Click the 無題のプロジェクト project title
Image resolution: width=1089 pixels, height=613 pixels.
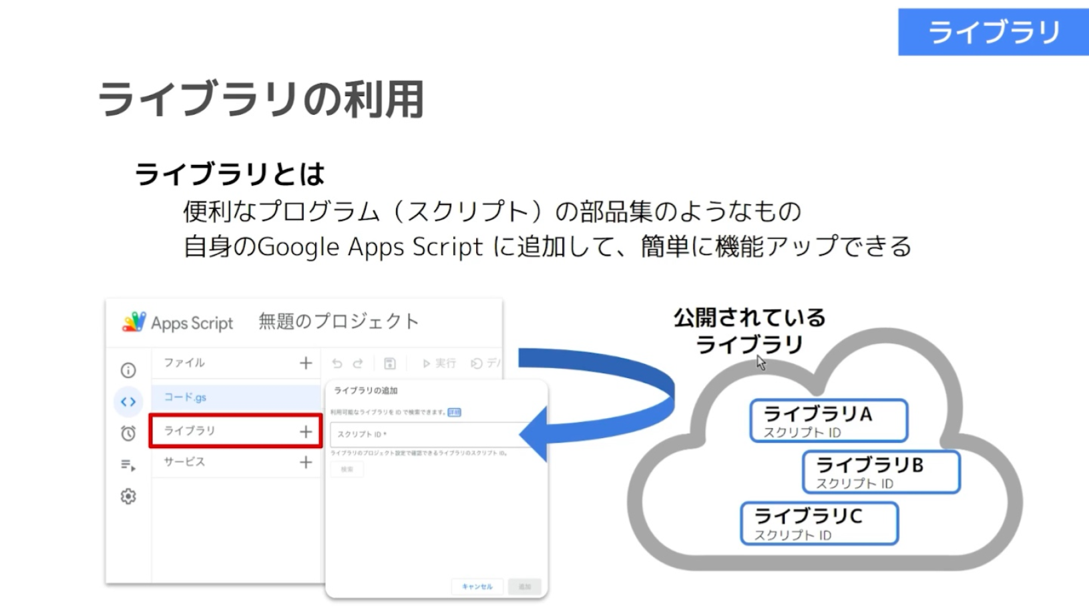click(x=339, y=321)
